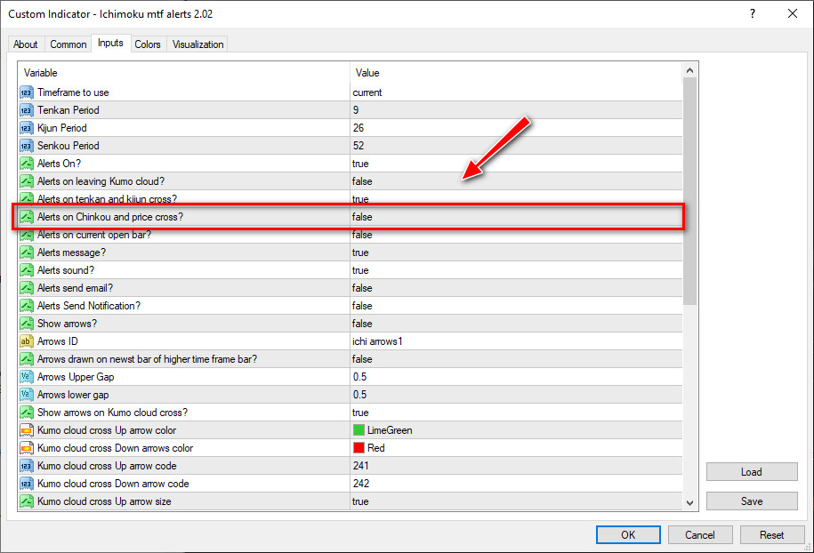This screenshot has height=553, width=814.
Task: Click the string icon next to Arrows ID
Action: 27,341
